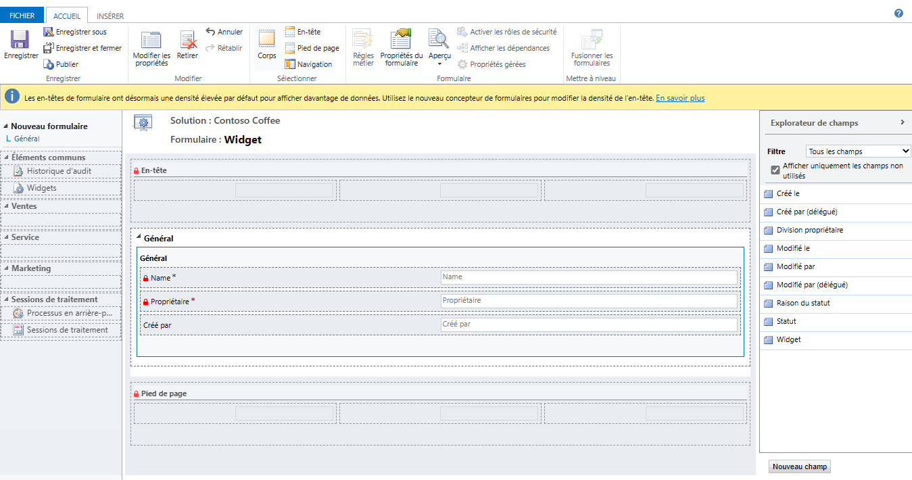The height and width of the screenshot is (480, 912).
Task: Click the help question mark icon
Action: (x=898, y=14)
